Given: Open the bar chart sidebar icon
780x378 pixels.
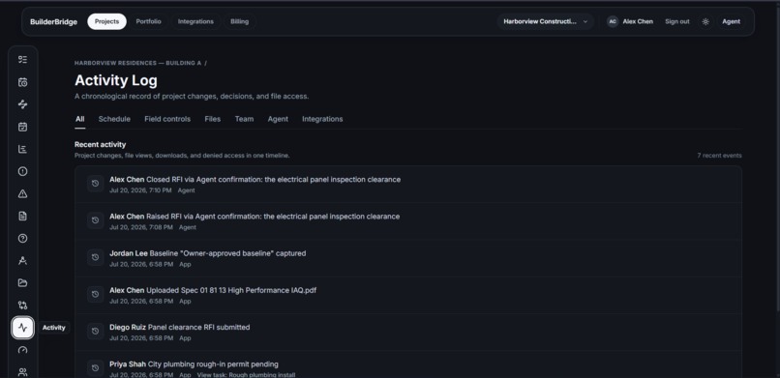Looking at the screenshot, I should 22,149.
